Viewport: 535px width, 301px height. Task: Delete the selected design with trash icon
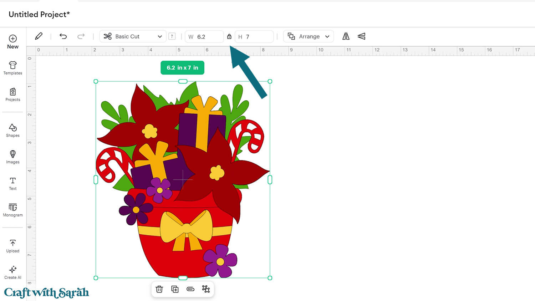pos(159,289)
